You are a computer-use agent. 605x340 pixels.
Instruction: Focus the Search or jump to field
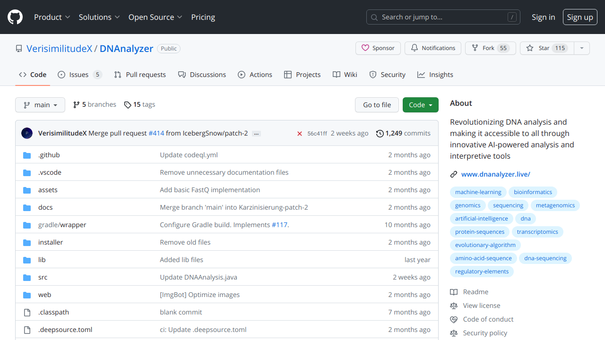tap(443, 17)
